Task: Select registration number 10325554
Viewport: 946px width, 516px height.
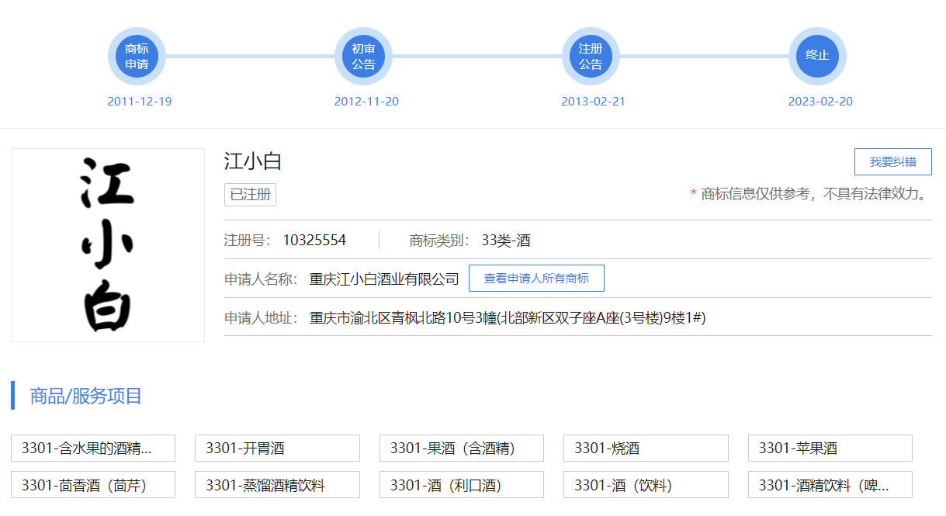Action: tap(314, 241)
